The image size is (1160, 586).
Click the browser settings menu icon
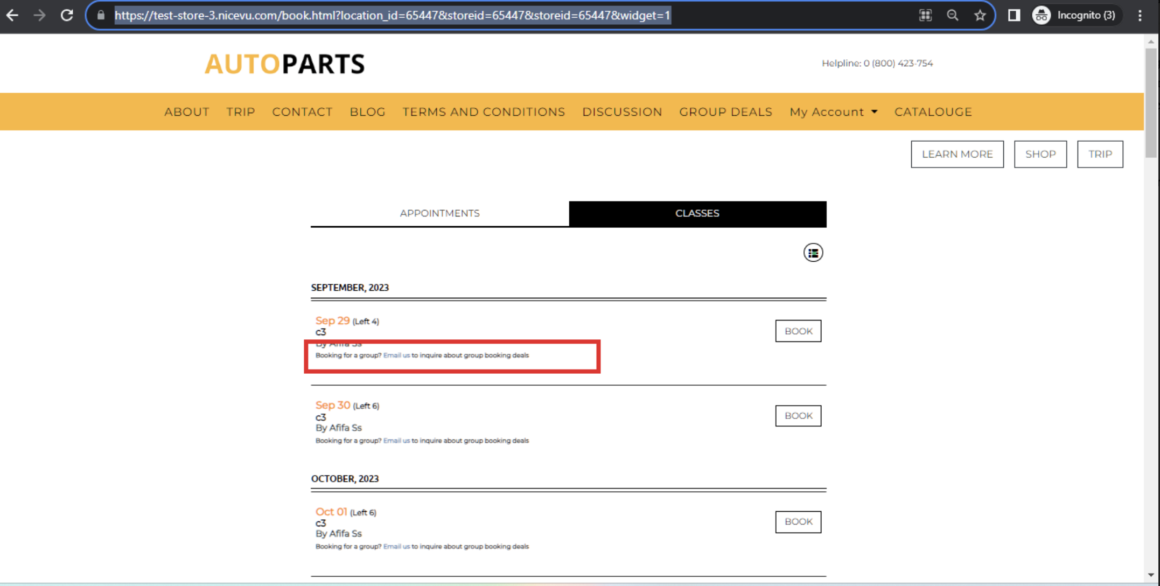[1140, 15]
